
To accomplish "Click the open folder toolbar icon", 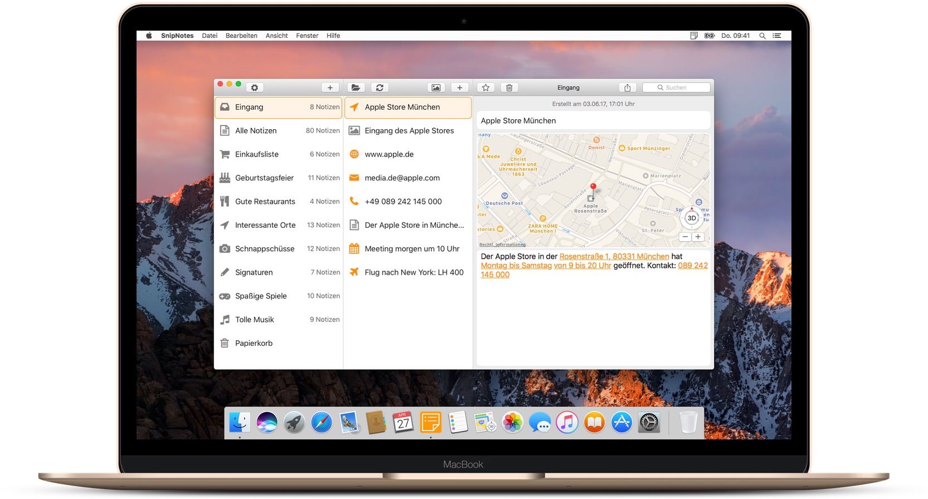I will coord(356,87).
